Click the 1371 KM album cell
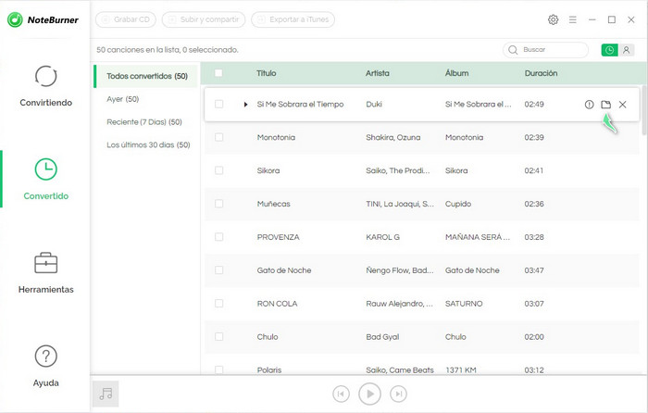This screenshot has height=413, width=648. 461,370
